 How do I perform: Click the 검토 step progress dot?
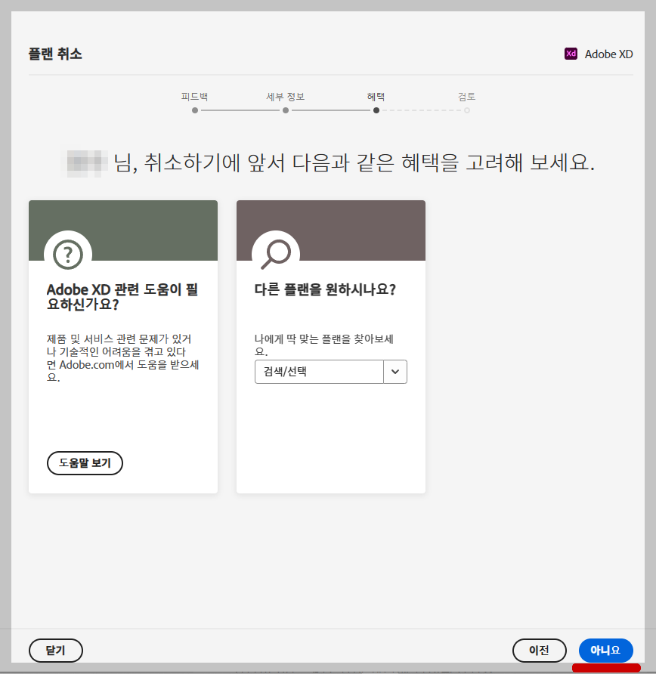pyautogui.click(x=467, y=110)
